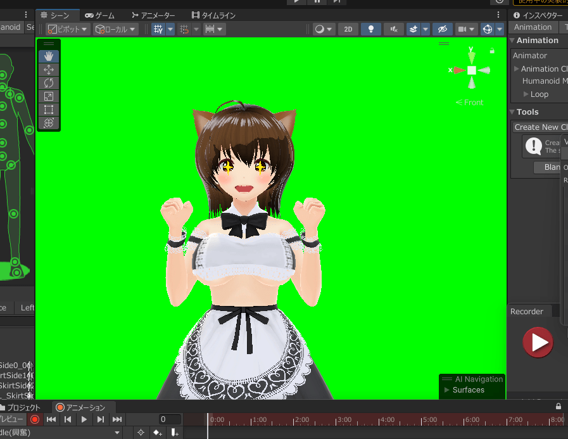The height and width of the screenshot is (439, 568).
Task: Open grid snapping dropdown arrow
Action: (170, 29)
